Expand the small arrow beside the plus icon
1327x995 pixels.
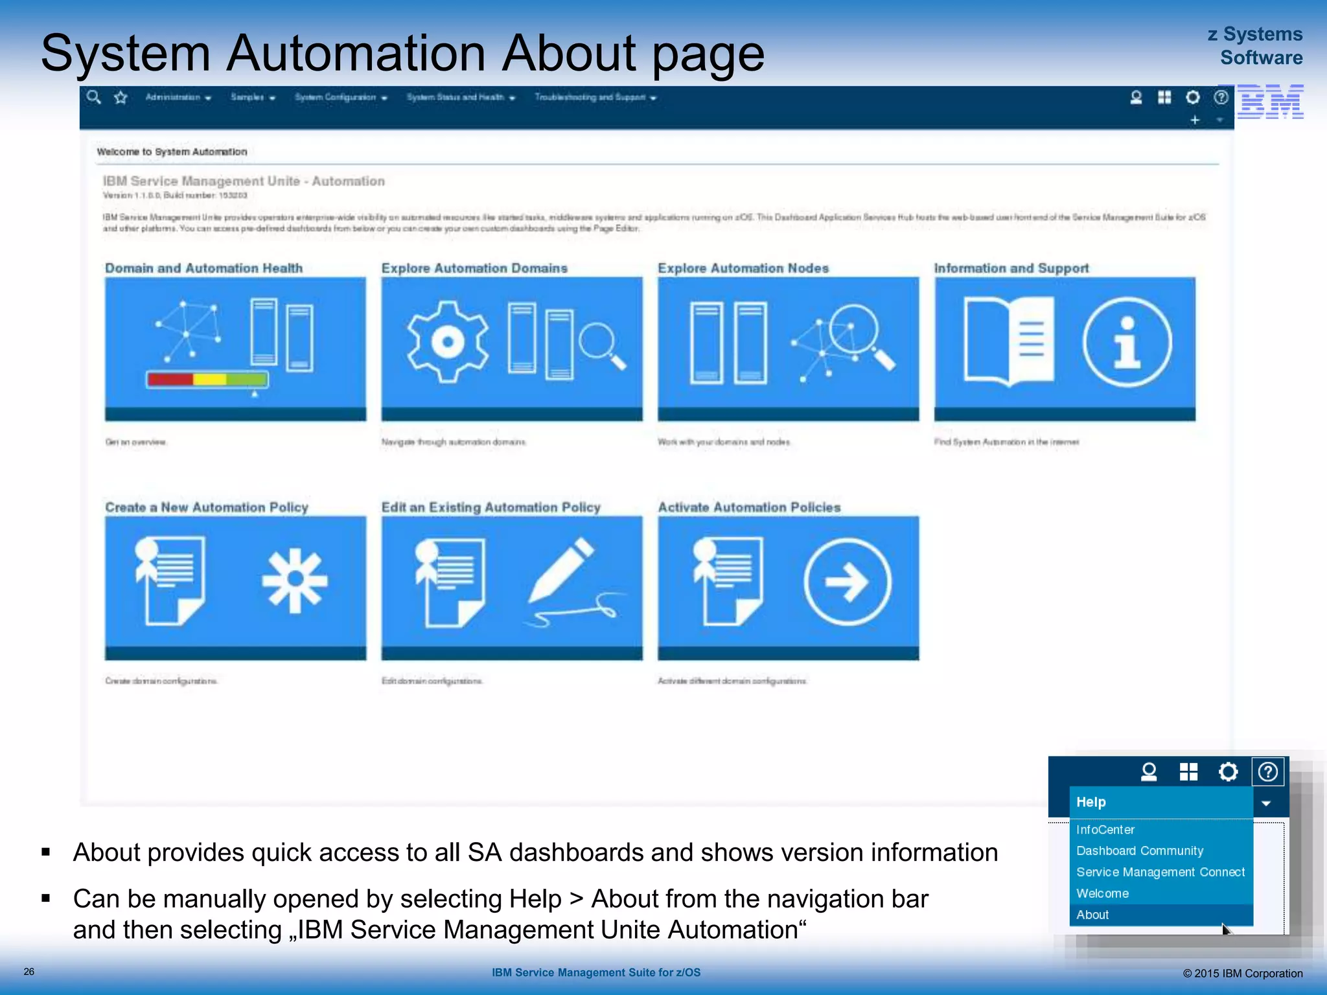coord(1219,120)
